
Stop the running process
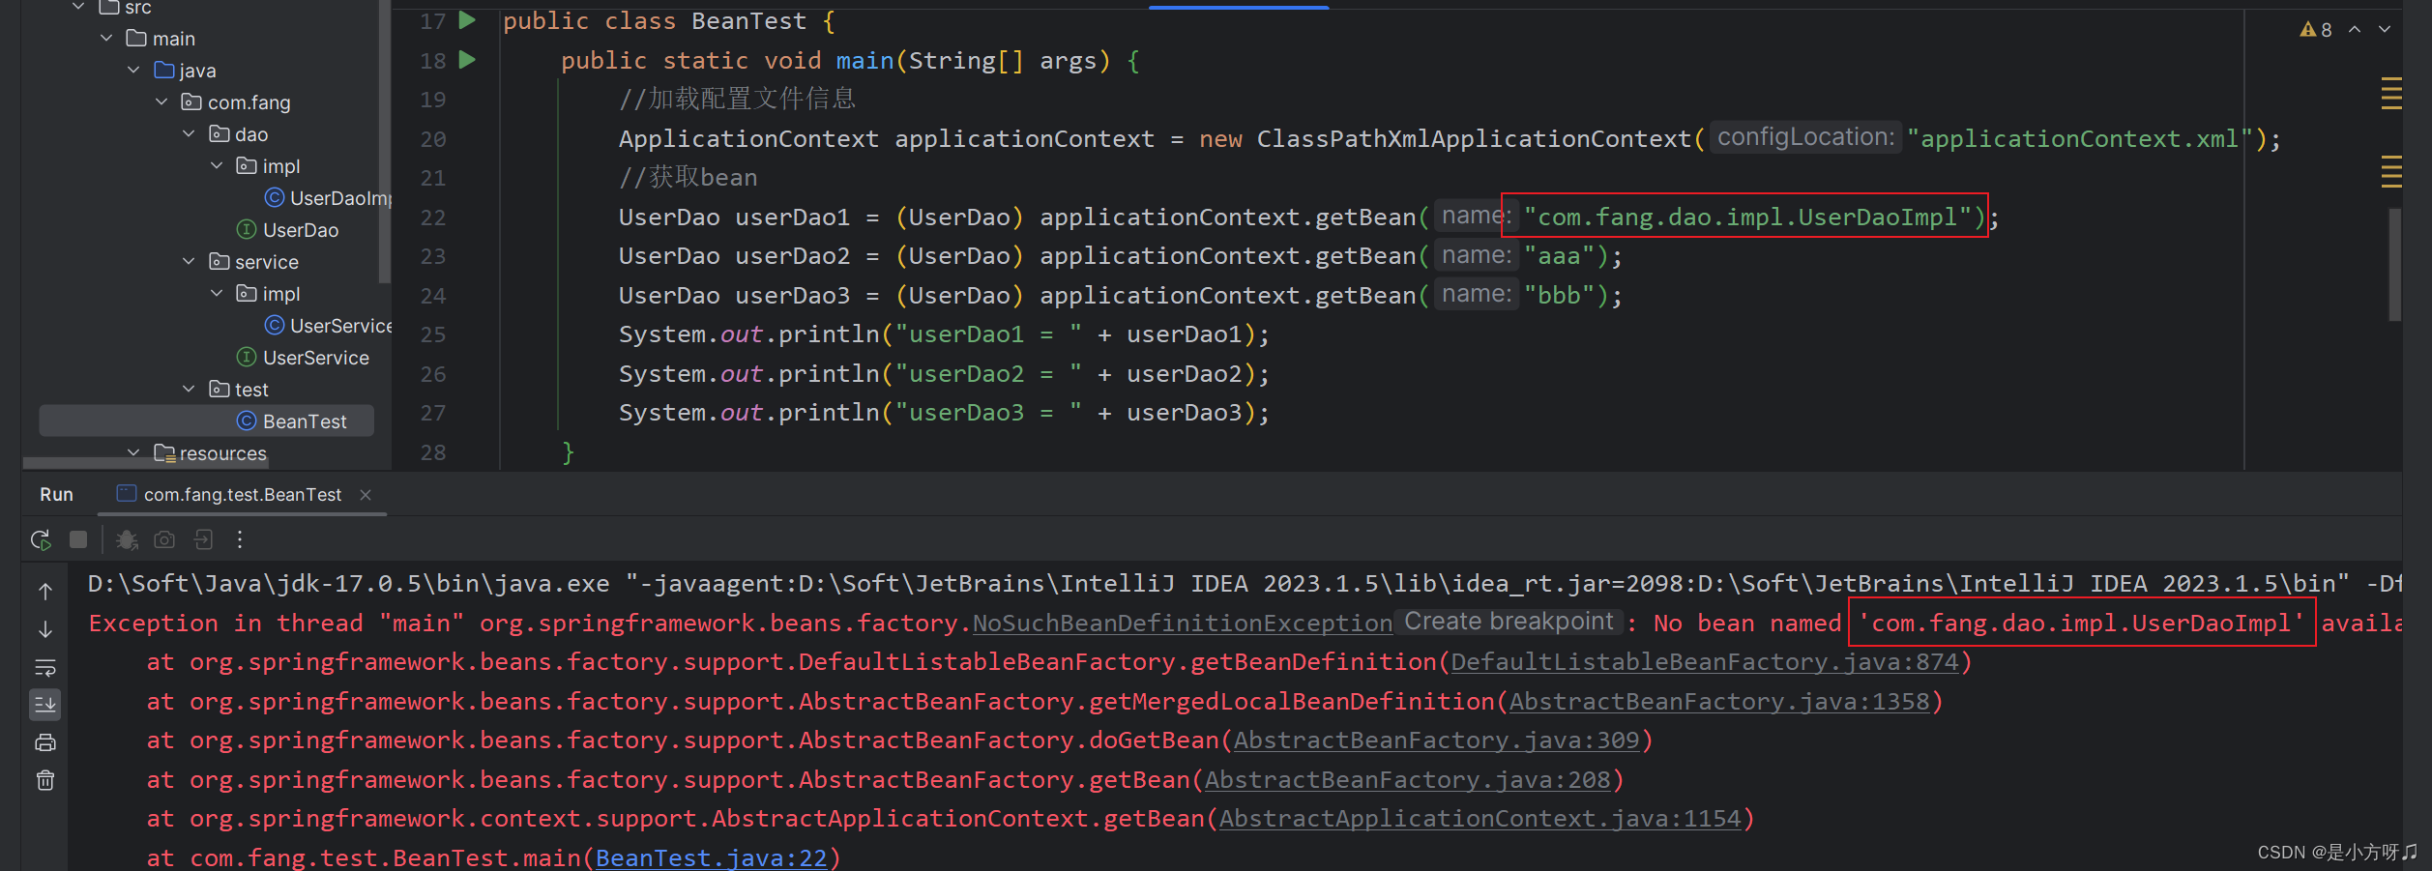point(78,539)
